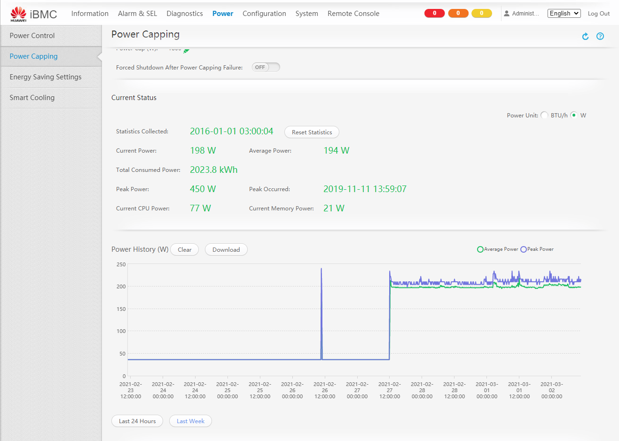This screenshot has width=619, height=441.
Task: Open the Diagnostics menu
Action: click(185, 14)
